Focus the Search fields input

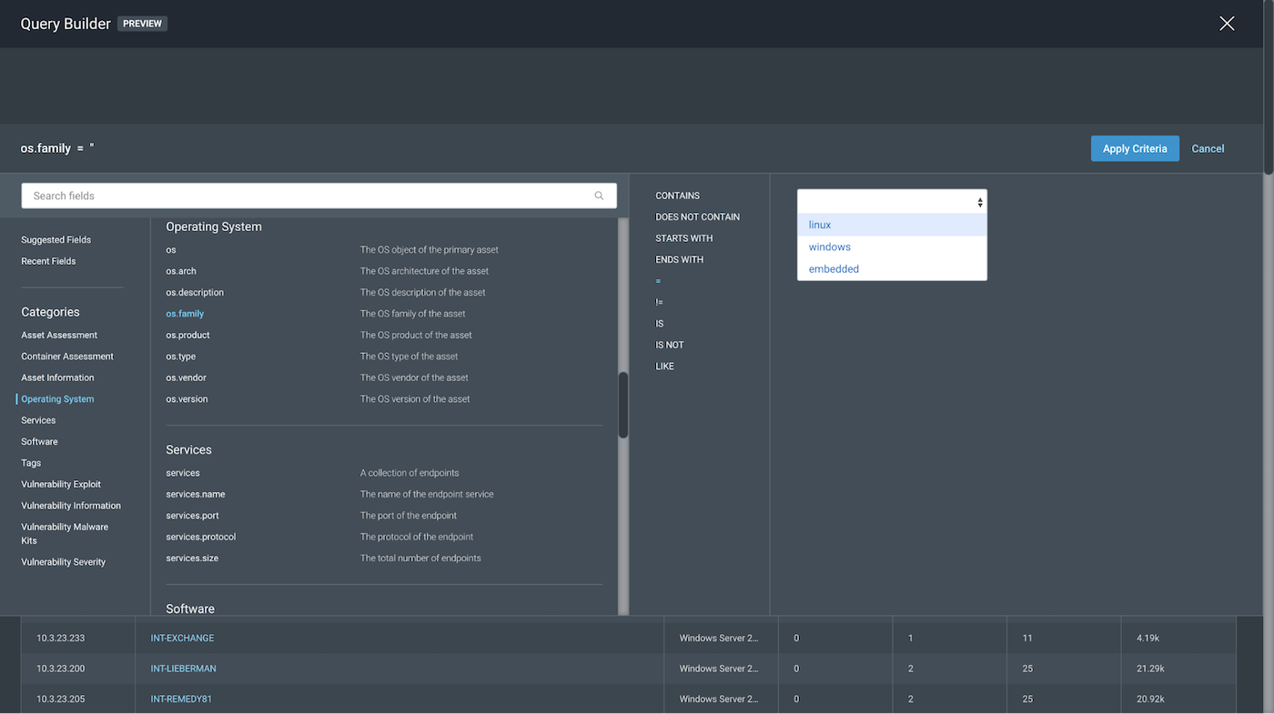point(309,196)
